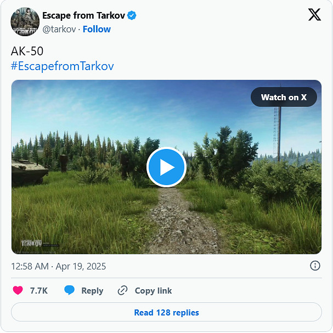Click the blue verified badge
333x333 pixels.
tap(132, 15)
